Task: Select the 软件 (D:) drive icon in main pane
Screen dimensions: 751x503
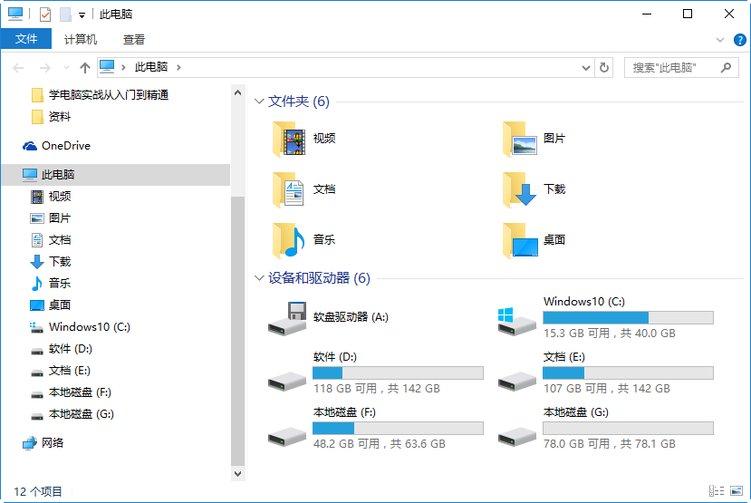Action: pyautogui.click(x=287, y=382)
